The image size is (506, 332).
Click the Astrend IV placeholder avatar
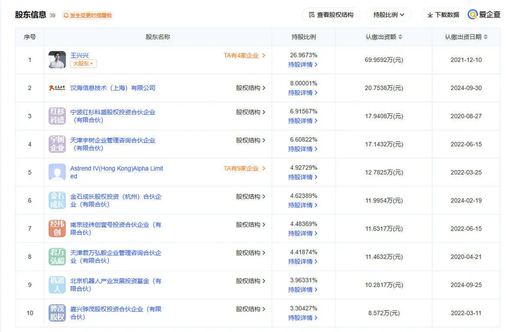click(x=57, y=172)
